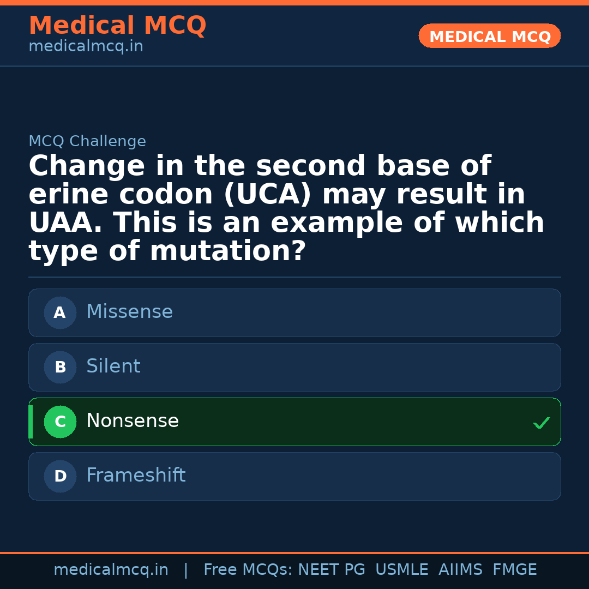The height and width of the screenshot is (589, 589).
Task: Click the green C circle badge
Action: [60, 422]
